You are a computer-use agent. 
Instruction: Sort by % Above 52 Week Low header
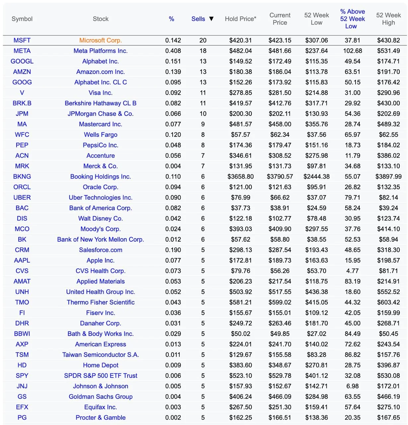pyautogui.click(x=352, y=19)
